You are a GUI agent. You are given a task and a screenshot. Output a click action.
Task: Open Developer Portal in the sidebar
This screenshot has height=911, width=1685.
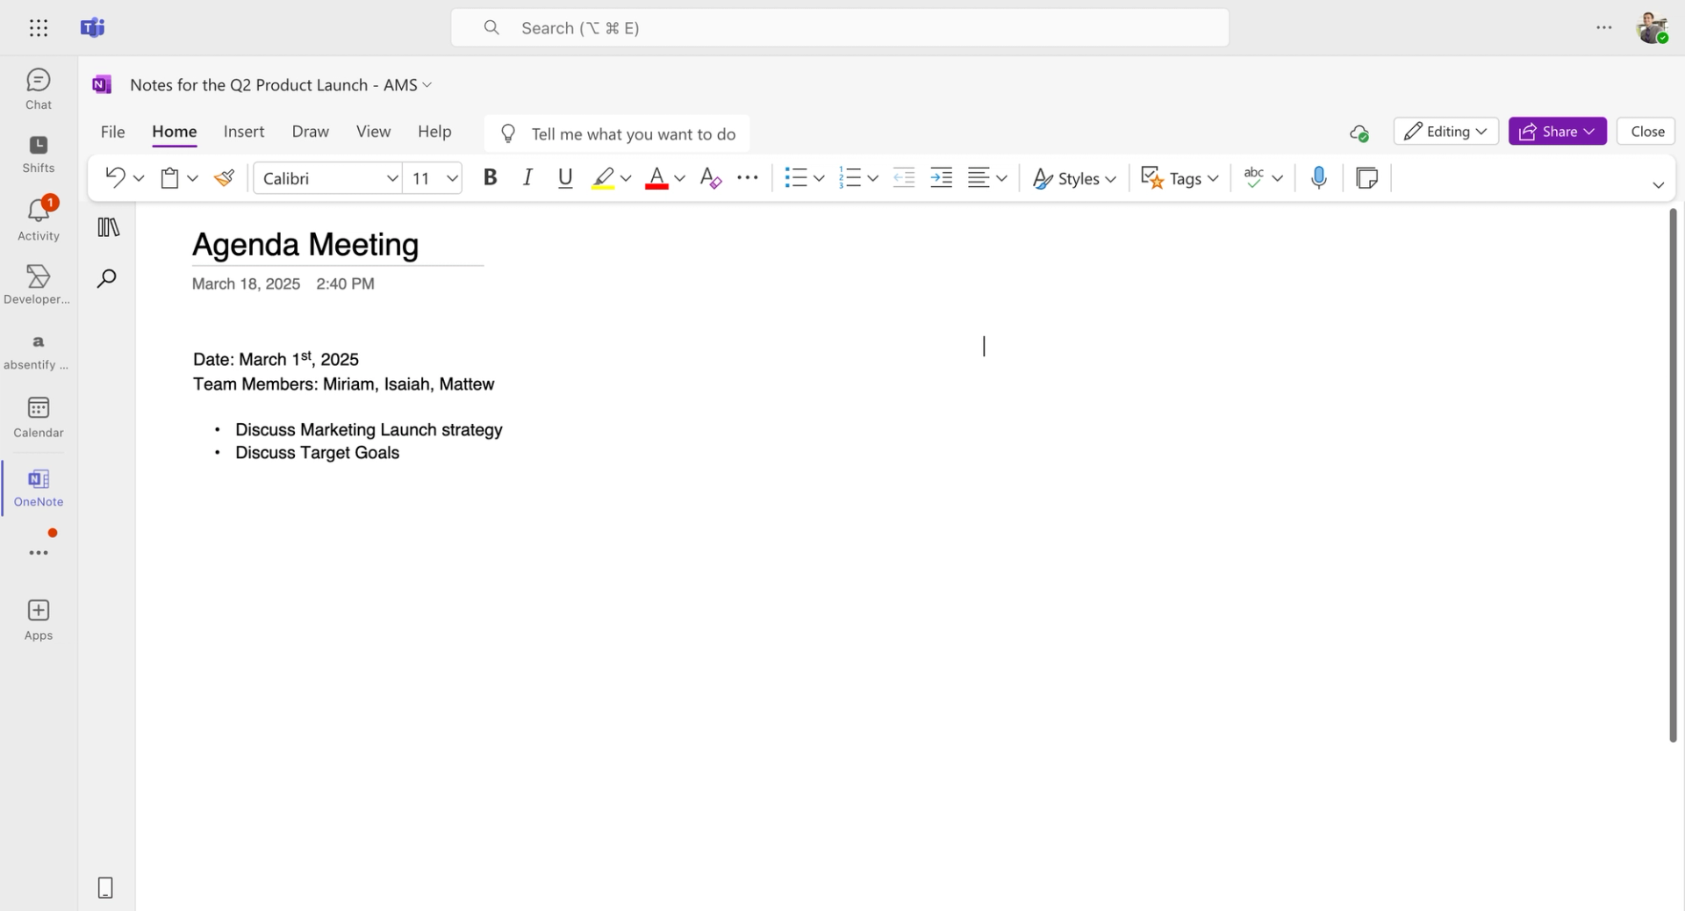pos(37,284)
